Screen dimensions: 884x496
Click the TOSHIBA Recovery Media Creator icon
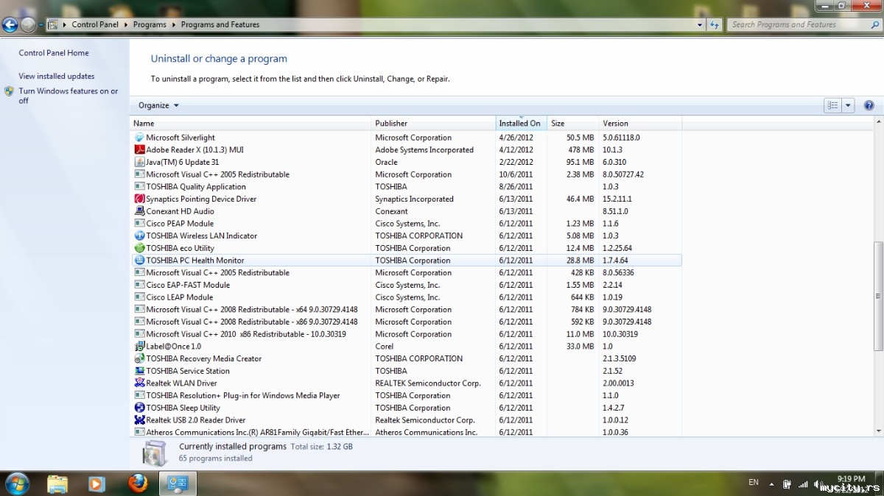(140, 358)
